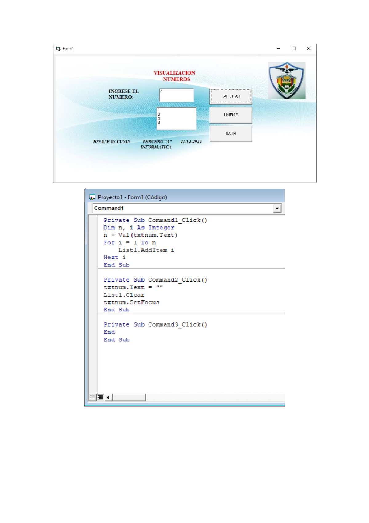Click the Command2_Click procedure header line
The height and width of the screenshot is (523, 369).
click(x=155, y=280)
